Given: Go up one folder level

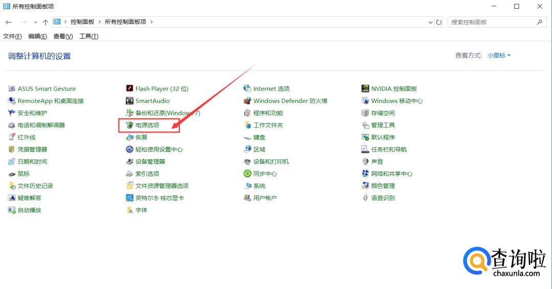Looking at the screenshot, I should (45, 22).
